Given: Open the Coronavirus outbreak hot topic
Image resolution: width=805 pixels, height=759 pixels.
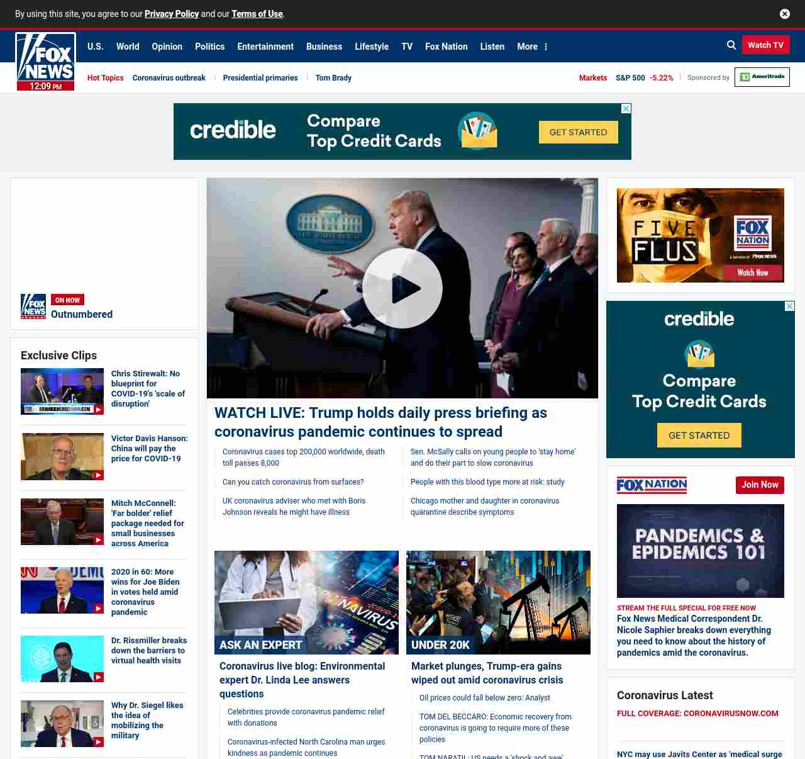Looking at the screenshot, I should pos(169,78).
